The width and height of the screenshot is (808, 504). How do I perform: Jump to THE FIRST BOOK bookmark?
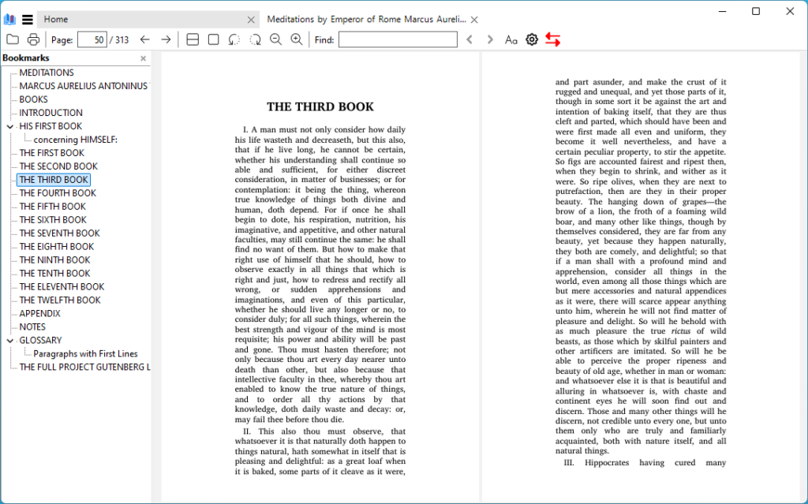click(51, 153)
